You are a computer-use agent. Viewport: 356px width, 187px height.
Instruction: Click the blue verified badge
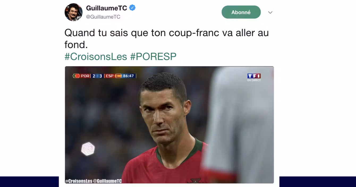coord(132,8)
